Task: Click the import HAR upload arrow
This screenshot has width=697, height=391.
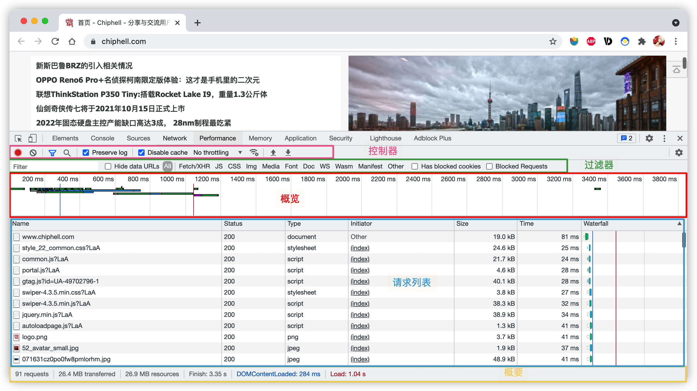Action: (x=273, y=153)
